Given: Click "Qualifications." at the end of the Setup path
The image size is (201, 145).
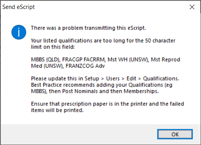Looking at the screenshot, I should pos(161,79).
